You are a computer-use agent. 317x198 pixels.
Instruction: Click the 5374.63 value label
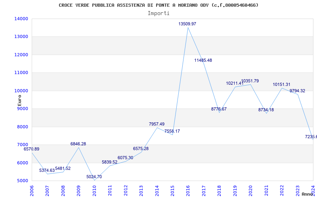[47, 170]
